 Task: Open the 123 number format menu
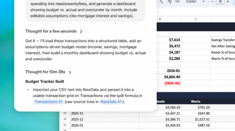tap(177, 2)
